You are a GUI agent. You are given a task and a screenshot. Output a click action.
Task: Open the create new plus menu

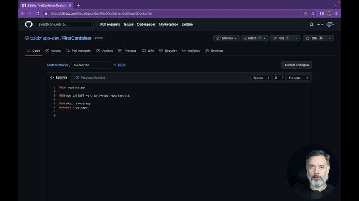(320, 25)
